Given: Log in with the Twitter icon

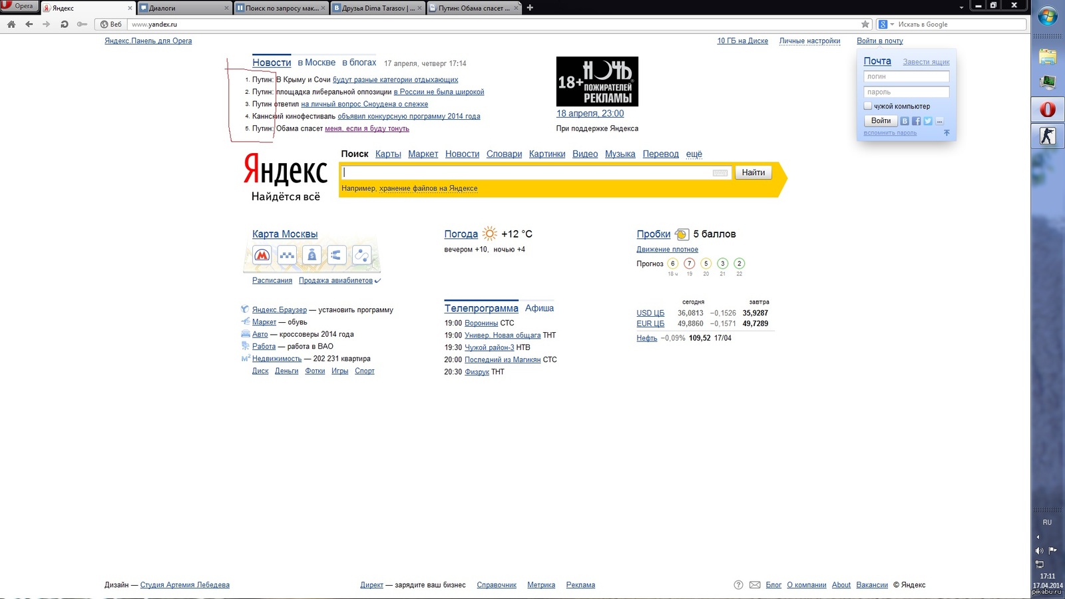Looking at the screenshot, I should click(x=927, y=121).
